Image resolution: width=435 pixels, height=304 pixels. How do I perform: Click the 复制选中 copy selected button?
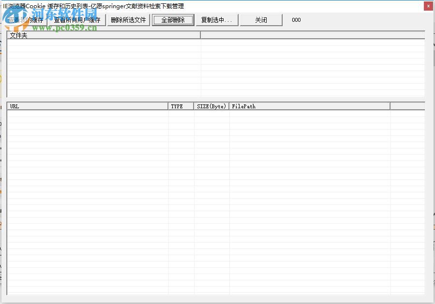[x=217, y=20]
